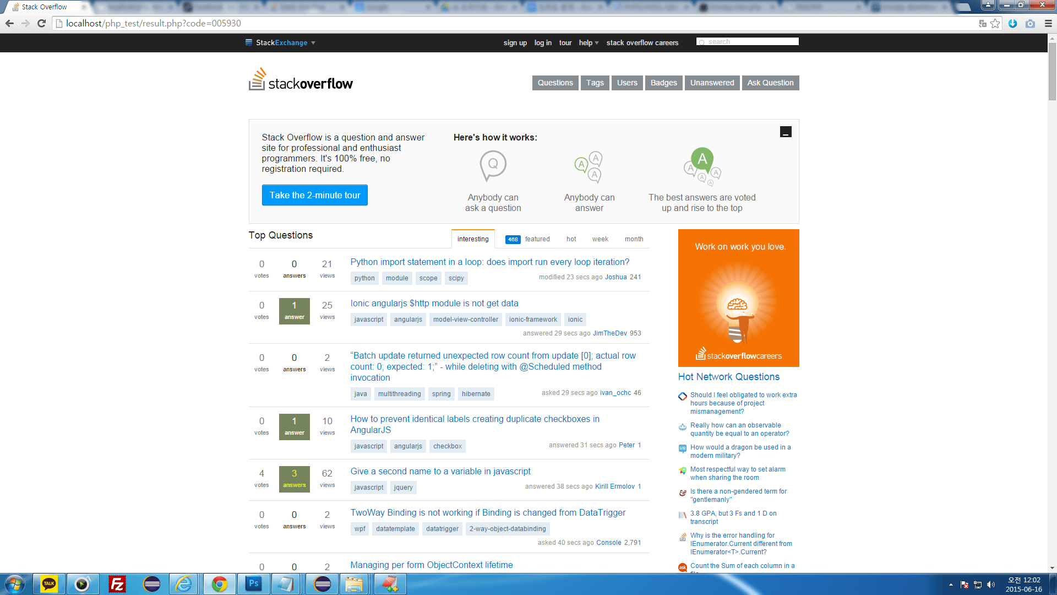
Task: Open Ionic angularjs $http question
Action: pyautogui.click(x=434, y=304)
